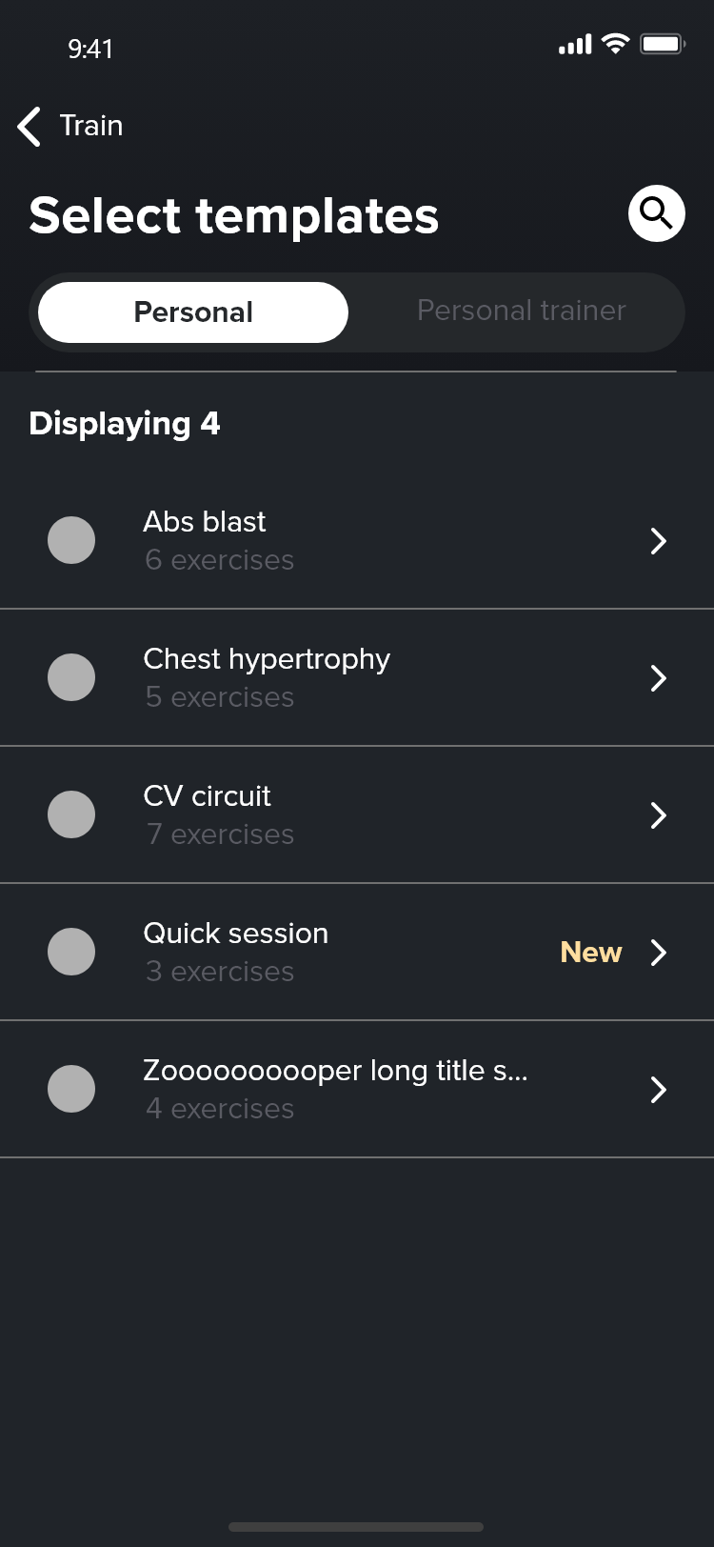Tap the cellular signal bars icon
This screenshot has width=714, height=1547.
pos(575,44)
